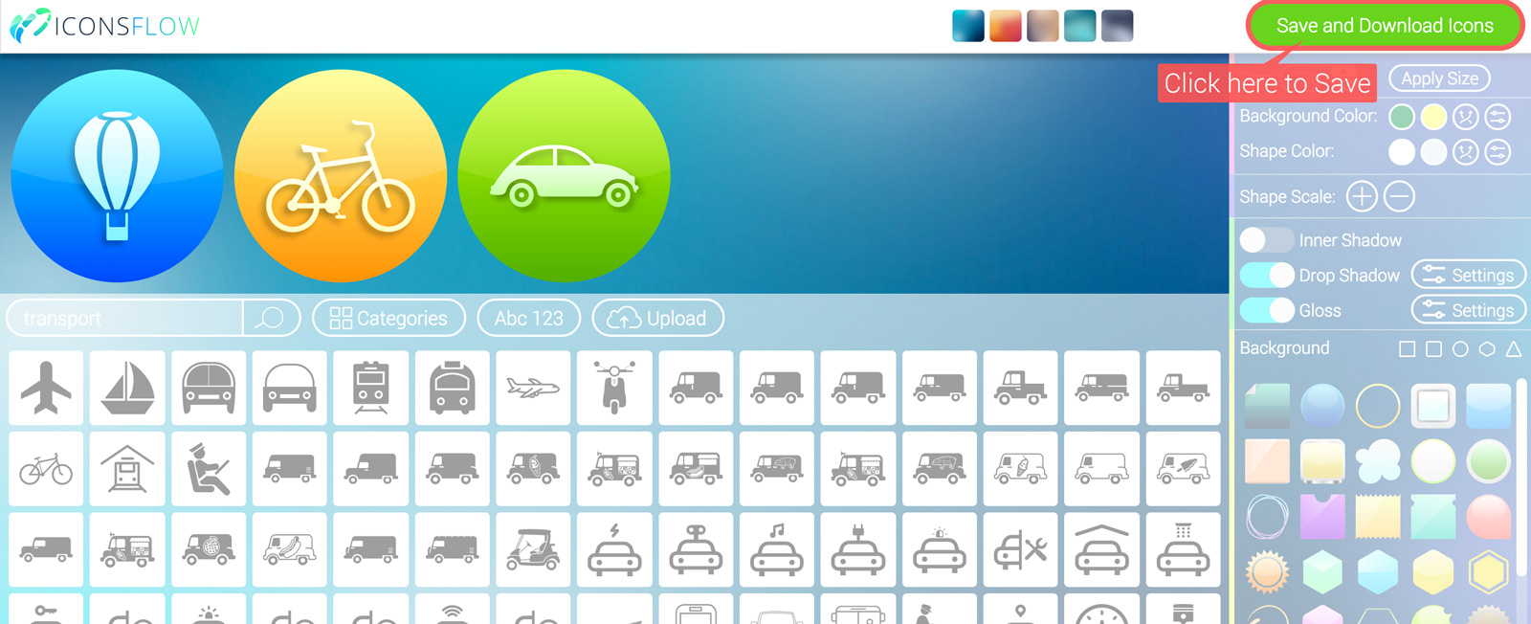Disable the Drop Shadow switch
Image resolution: width=1531 pixels, height=624 pixels.
pyautogui.click(x=1266, y=275)
